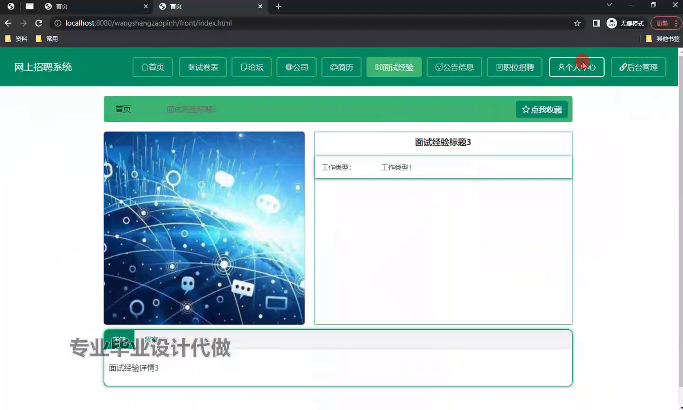The image size is (683, 410).
Task: Click the globe icon at far left of tab strip
Action: tap(10, 6)
